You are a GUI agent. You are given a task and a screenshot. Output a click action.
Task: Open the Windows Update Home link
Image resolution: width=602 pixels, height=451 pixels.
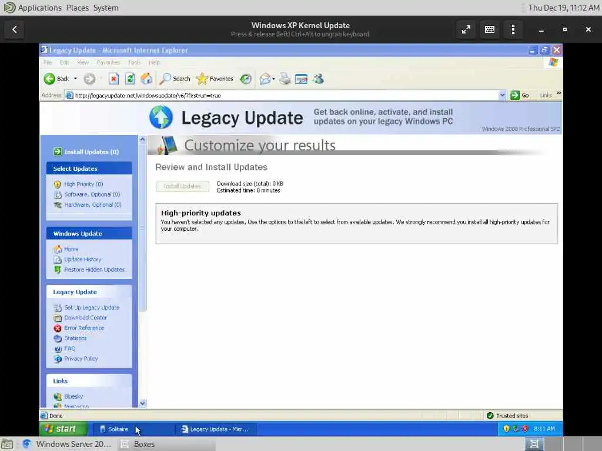click(71, 249)
